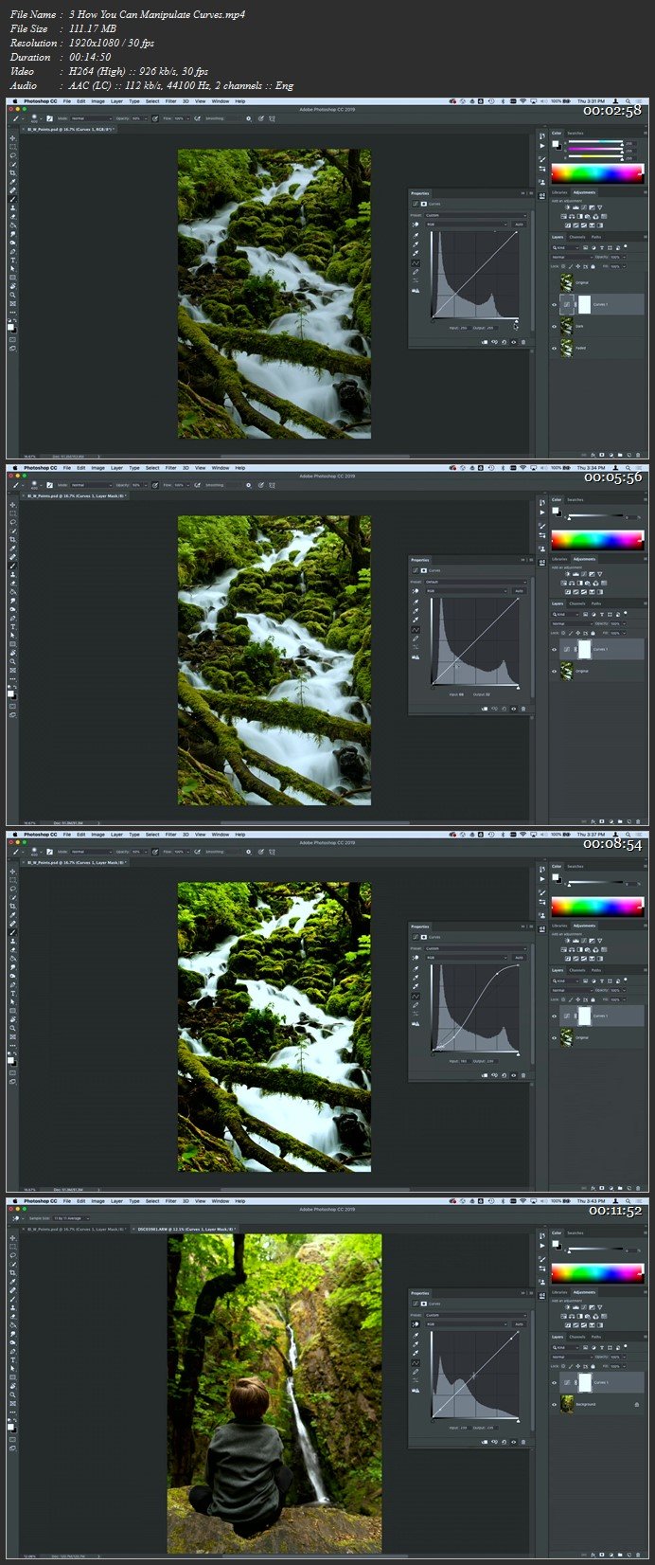Click Auto button in 00:02:58 frame Properties
The height and width of the screenshot is (1565, 655).
coord(519,225)
